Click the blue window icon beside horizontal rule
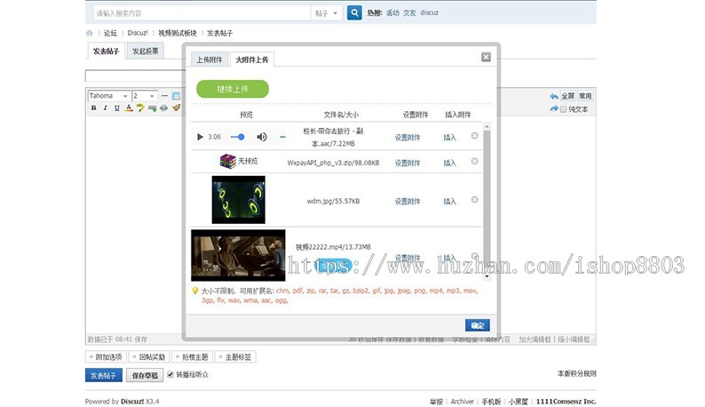Image resolution: width=705 pixels, height=407 pixels. 176,96
